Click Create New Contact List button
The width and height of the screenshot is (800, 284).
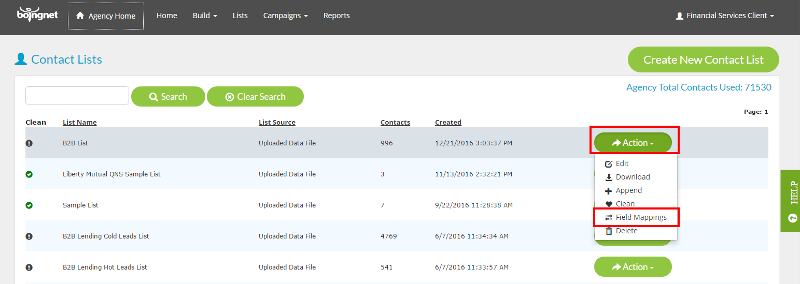[x=703, y=59]
